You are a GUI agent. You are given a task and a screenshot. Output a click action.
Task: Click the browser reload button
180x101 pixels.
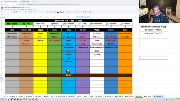[x=7, y=4]
